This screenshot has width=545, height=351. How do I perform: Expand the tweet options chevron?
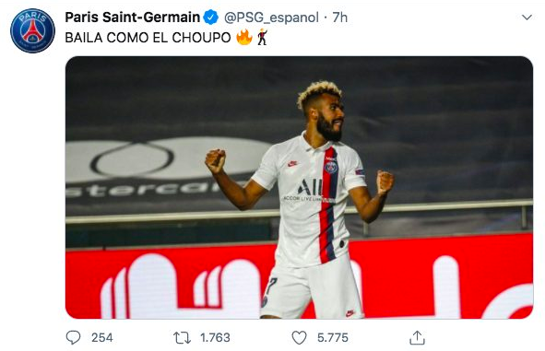[x=527, y=17]
